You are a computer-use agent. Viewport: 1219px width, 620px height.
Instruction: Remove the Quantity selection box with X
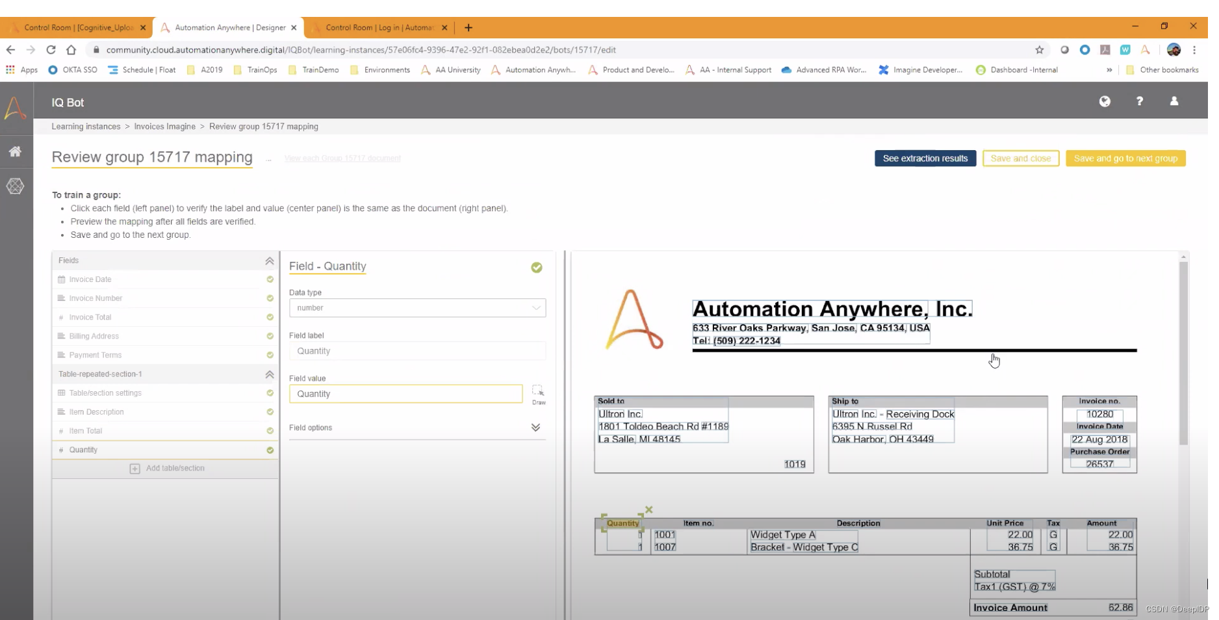pyautogui.click(x=648, y=510)
